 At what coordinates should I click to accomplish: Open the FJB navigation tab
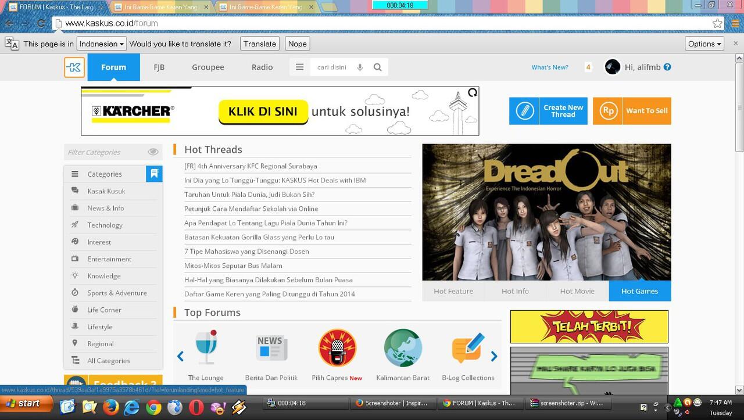coord(159,67)
